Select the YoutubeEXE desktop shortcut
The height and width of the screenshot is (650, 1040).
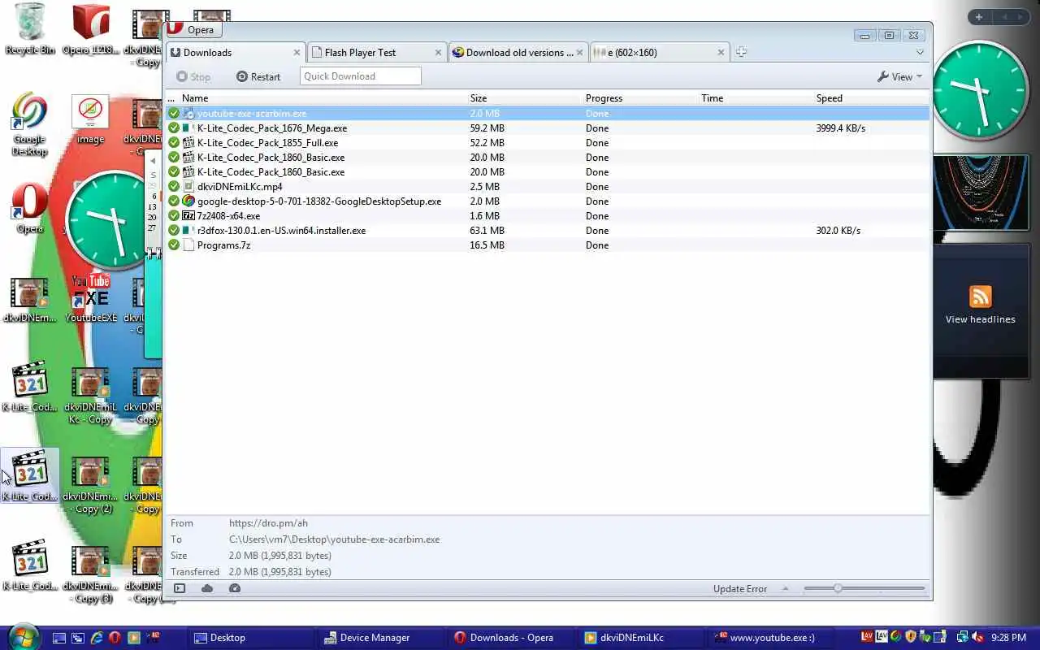tap(91, 298)
